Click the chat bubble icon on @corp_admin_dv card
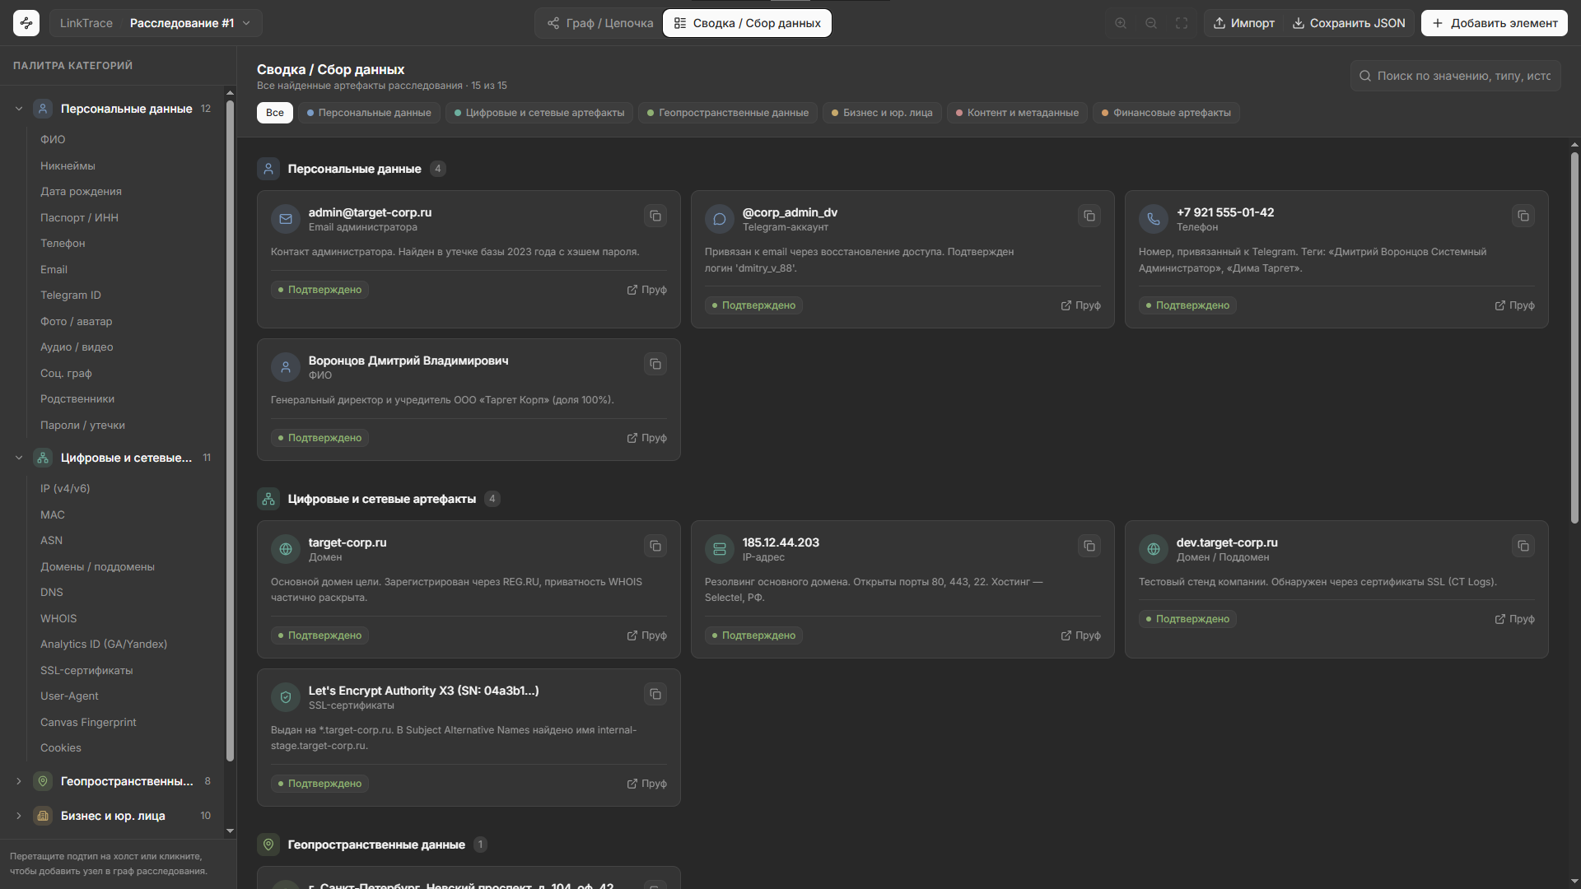Screen dimensions: 1581x889 tap(720, 219)
